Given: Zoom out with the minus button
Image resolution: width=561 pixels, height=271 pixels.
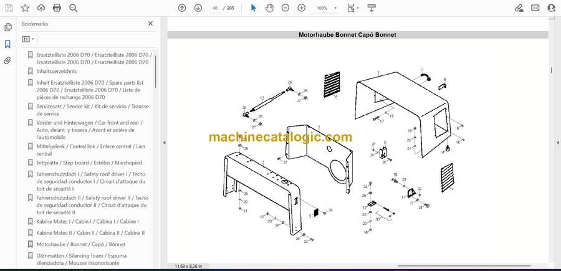Looking at the screenshot, I should point(285,8).
